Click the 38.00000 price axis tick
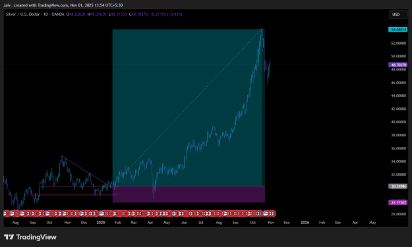Image resolution: width=412 pixels, height=247 pixels. coord(398,135)
